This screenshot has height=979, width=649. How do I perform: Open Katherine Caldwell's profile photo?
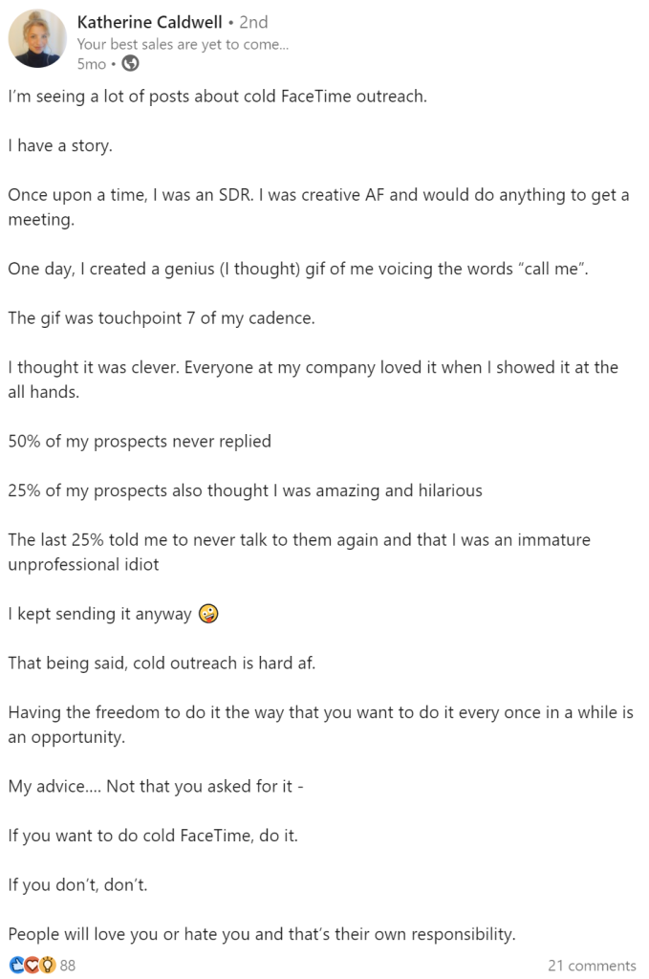coord(37,38)
